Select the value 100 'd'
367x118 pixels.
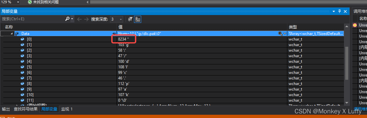click(x=124, y=61)
